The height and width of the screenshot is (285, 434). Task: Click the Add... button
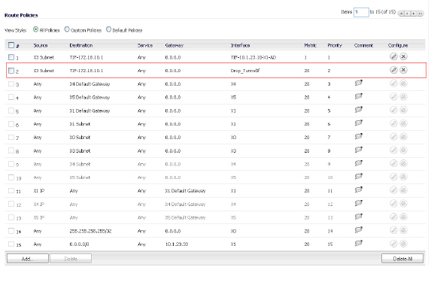28,259
